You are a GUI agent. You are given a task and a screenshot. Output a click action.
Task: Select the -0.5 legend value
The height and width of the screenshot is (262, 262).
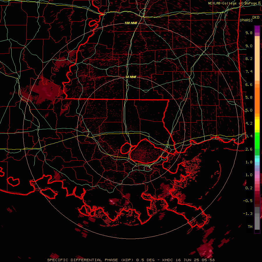(248, 201)
